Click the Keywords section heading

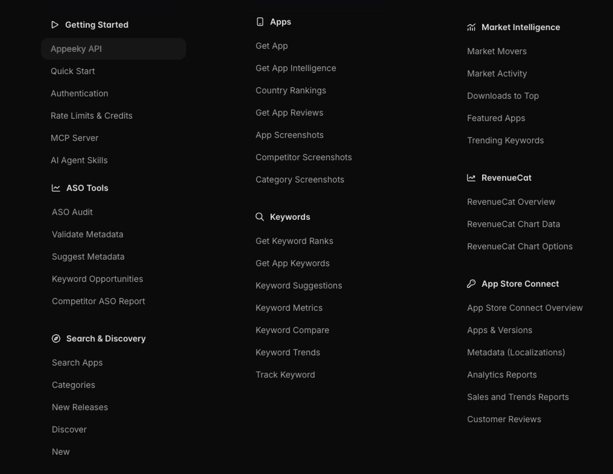[290, 217]
